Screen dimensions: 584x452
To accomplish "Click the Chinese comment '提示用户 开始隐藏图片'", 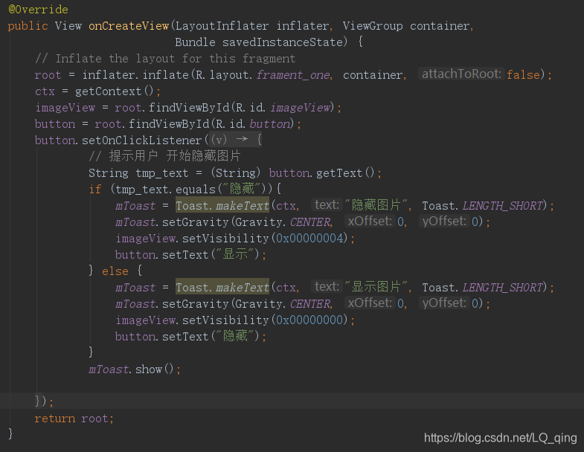I will (164, 156).
